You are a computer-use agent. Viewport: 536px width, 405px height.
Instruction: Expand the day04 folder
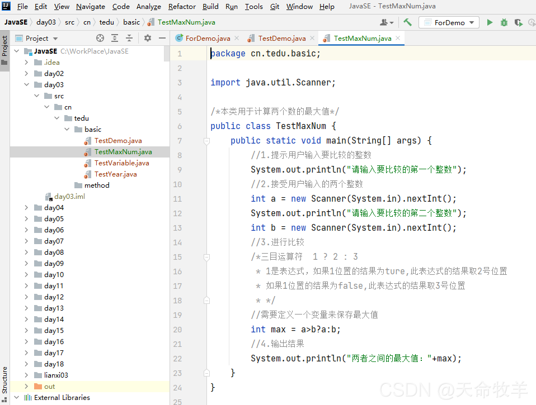27,207
